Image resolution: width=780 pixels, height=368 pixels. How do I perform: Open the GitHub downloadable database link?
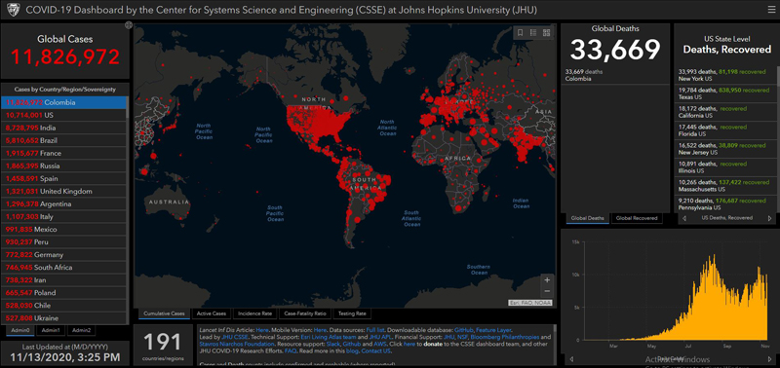[463, 330]
